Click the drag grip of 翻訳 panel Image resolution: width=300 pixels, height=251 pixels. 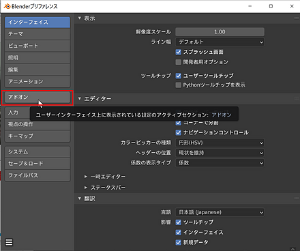coord(297,198)
